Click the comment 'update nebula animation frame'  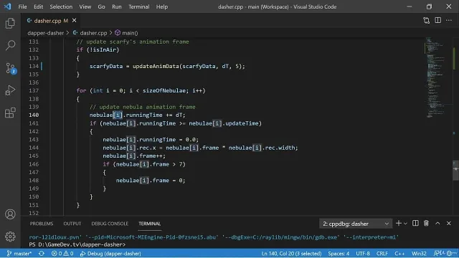(143, 107)
